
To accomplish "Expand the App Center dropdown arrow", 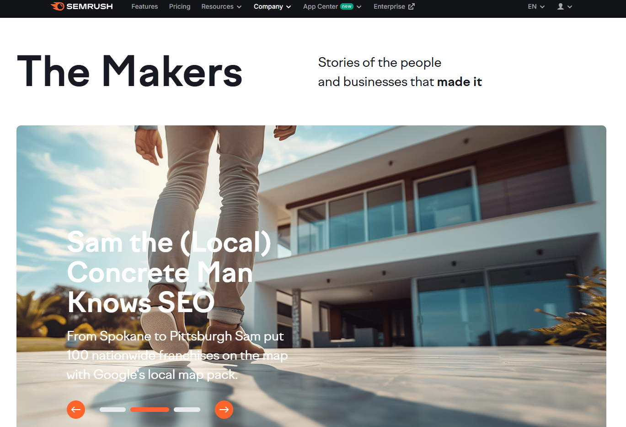I will point(359,7).
